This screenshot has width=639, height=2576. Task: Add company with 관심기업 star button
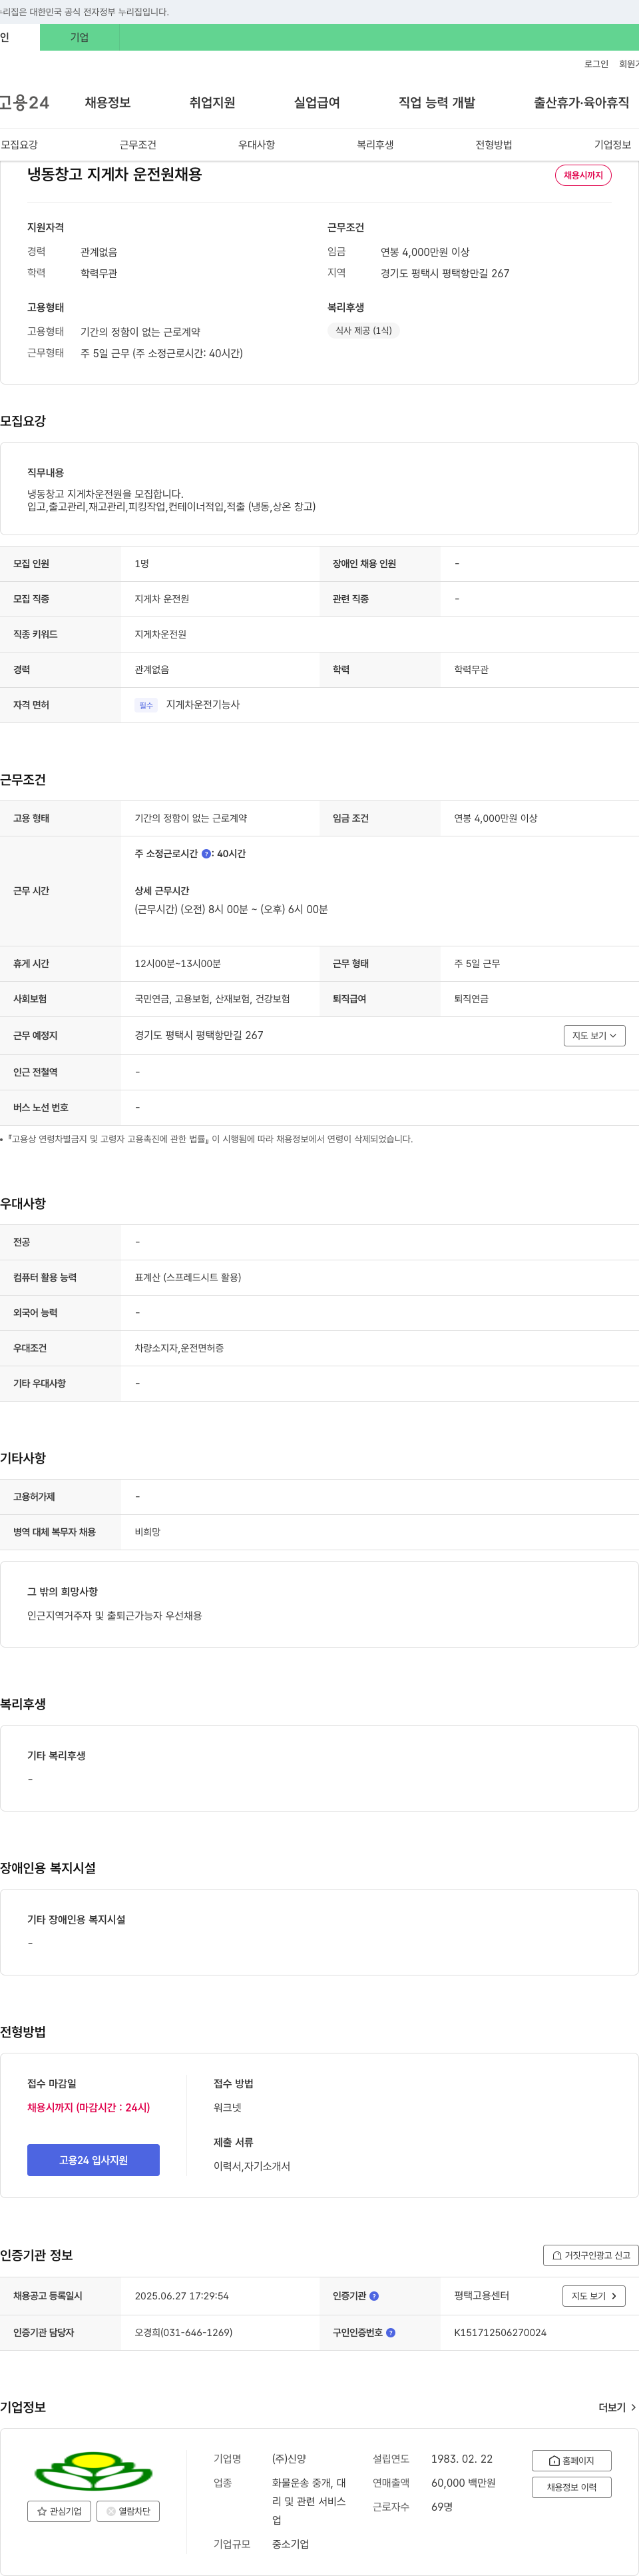[x=59, y=2511]
